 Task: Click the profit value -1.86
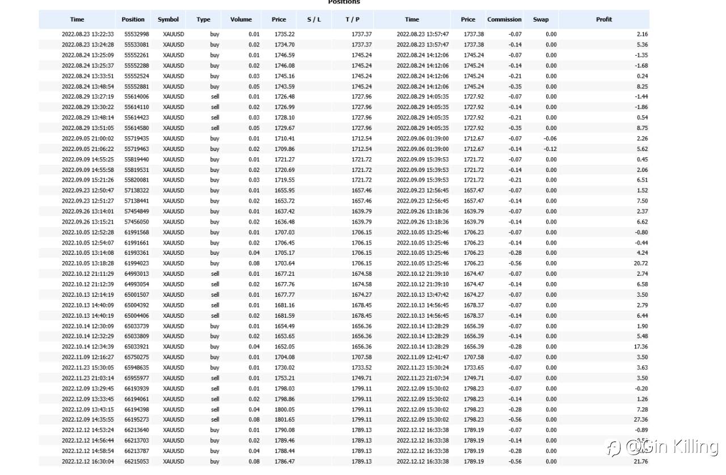pos(641,107)
